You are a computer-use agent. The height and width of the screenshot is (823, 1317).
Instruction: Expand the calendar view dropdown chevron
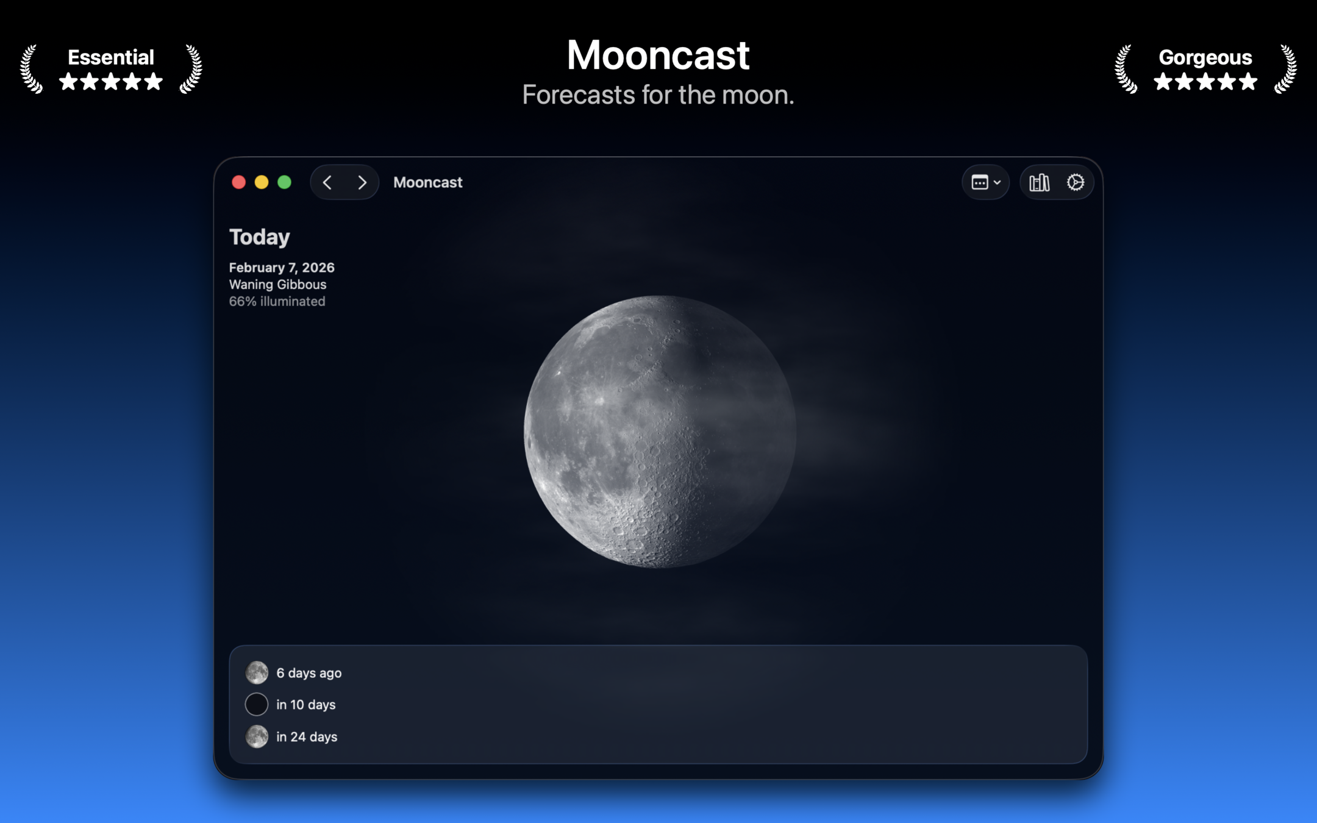tap(998, 182)
